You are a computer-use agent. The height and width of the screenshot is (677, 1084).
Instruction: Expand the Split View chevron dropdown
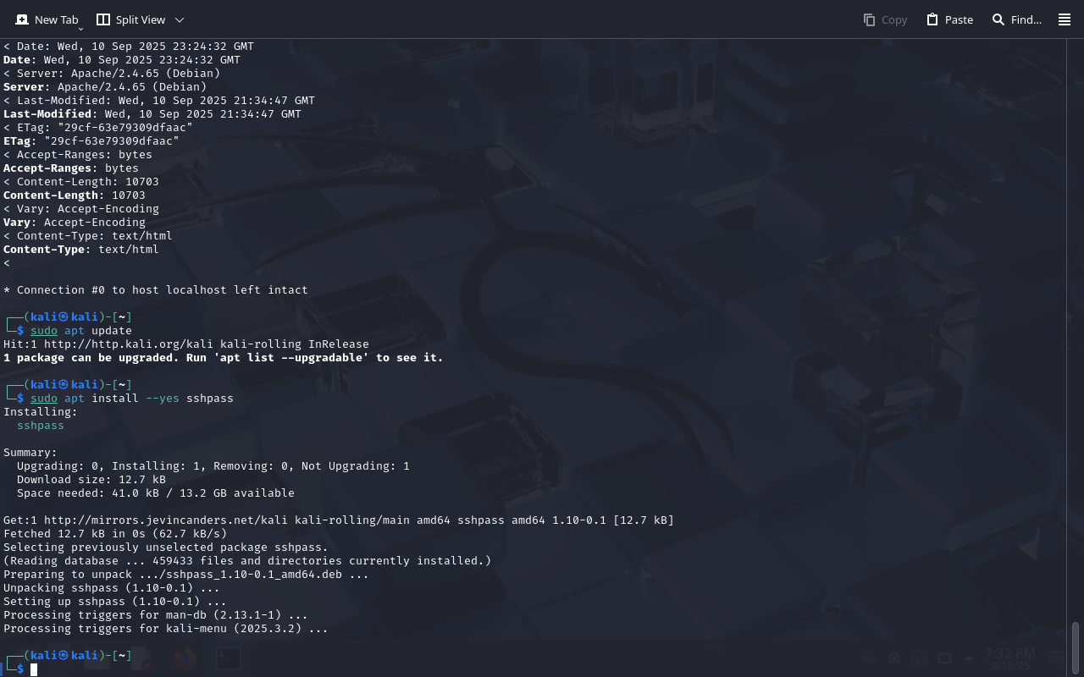coord(180,19)
